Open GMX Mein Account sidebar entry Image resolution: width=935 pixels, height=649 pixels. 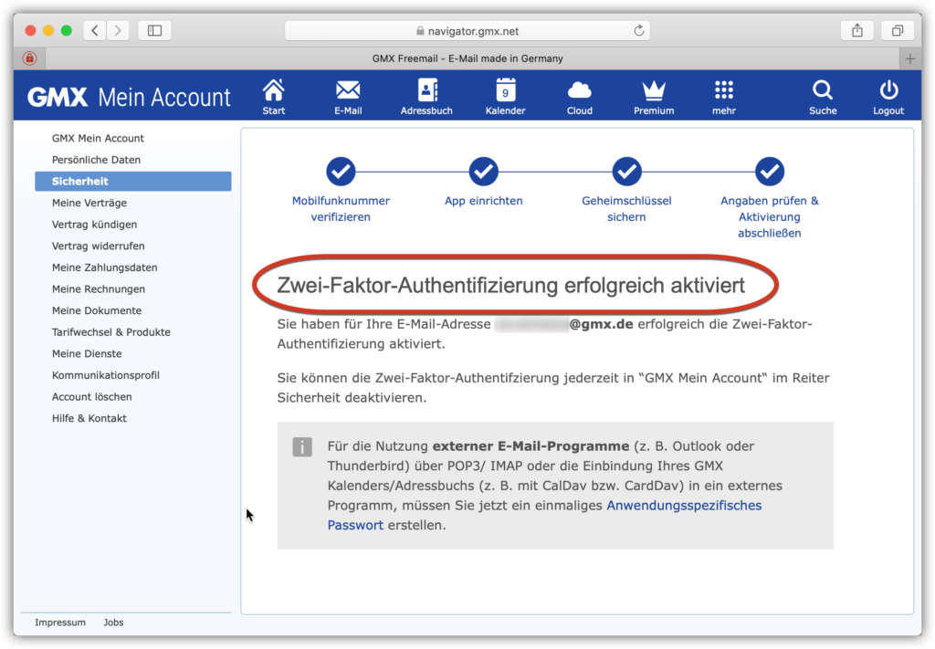[98, 138]
